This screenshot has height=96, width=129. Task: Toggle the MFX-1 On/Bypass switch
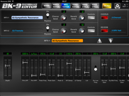(48, 16)
